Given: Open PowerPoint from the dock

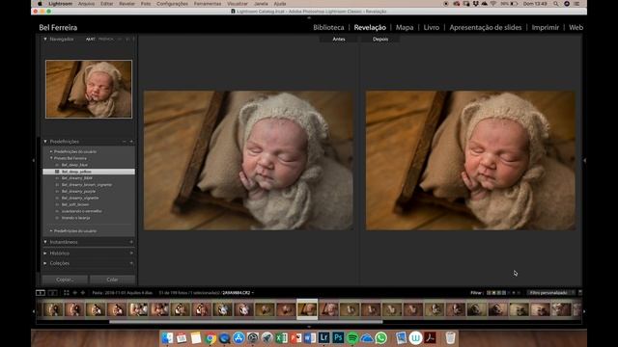Looking at the screenshot, I should 295,337.
